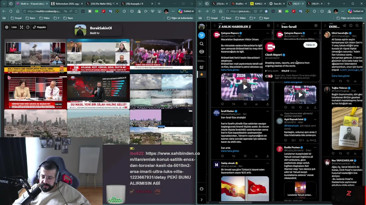Play the video in İran-İsrail column
The height and width of the screenshot is (205, 366).
tap(300, 95)
